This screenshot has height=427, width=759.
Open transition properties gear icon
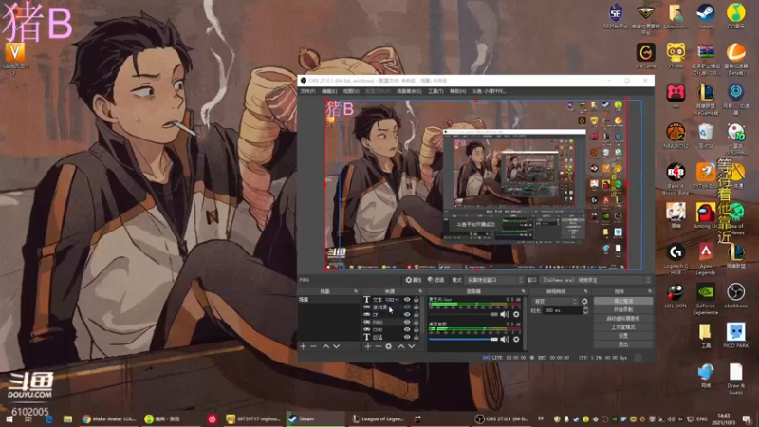pos(584,301)
